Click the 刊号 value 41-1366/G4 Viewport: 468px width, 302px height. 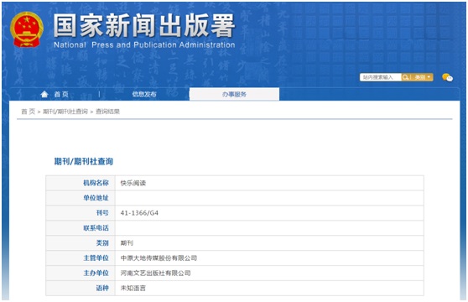tap(139, 213)
